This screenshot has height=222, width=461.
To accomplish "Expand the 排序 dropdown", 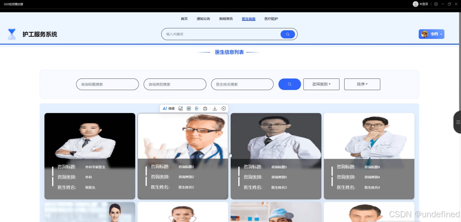I will tap(362, 84).
